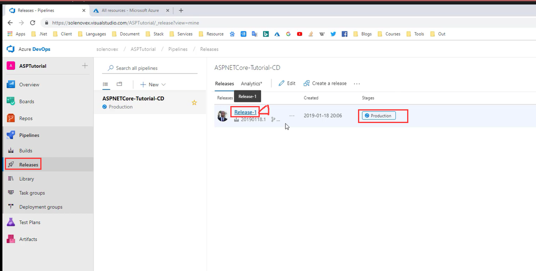Open a new browser tab
Image resolution: width=536 pixels, height=271 pixels.
click(181, 10)
